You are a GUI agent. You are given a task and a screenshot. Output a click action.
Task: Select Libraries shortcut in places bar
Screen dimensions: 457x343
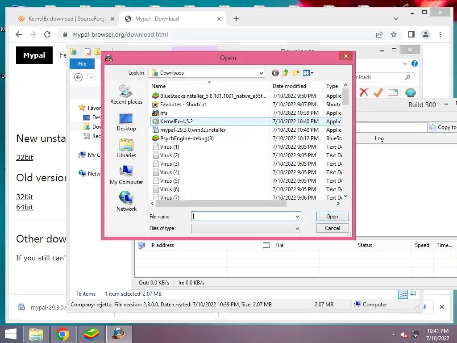(x=126, y=148)
